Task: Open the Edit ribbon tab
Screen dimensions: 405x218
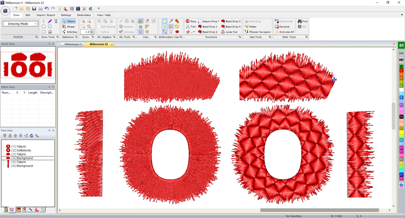Action: (28, 15)
